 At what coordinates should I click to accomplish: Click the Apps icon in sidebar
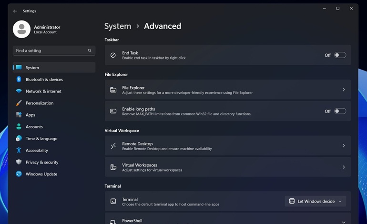[19, 115]
